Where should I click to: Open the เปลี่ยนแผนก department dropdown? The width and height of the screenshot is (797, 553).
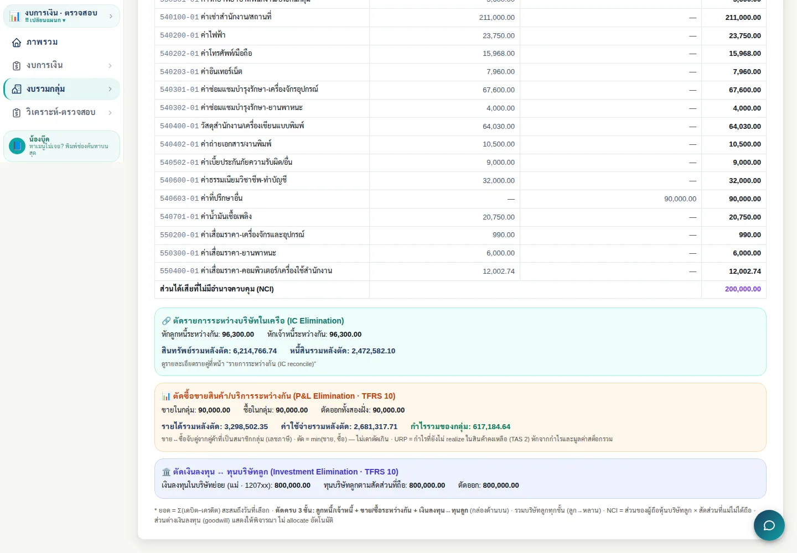[x=45, y=20]
